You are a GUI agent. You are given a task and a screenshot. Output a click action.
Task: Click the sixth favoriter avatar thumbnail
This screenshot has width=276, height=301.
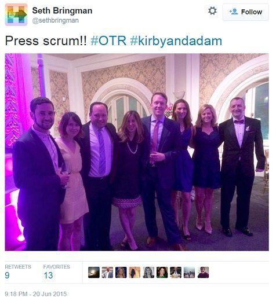click(x=162, y=273)
